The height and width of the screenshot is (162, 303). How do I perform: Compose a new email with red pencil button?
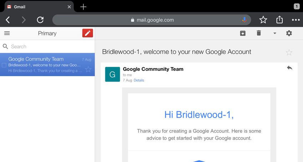click(88, 33)
